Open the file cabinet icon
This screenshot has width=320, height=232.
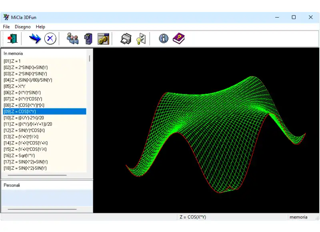pos(88,38)
